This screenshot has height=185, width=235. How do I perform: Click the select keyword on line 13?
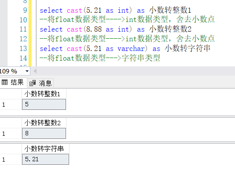(51, 49)
